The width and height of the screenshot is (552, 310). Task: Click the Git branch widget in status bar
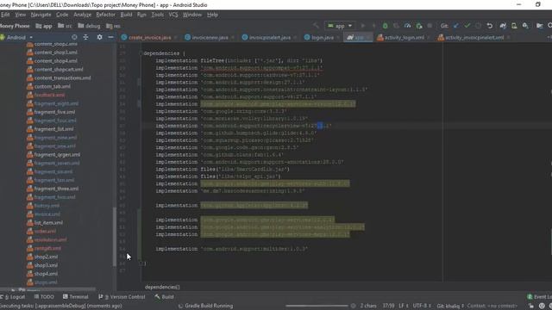coord(450,306)
